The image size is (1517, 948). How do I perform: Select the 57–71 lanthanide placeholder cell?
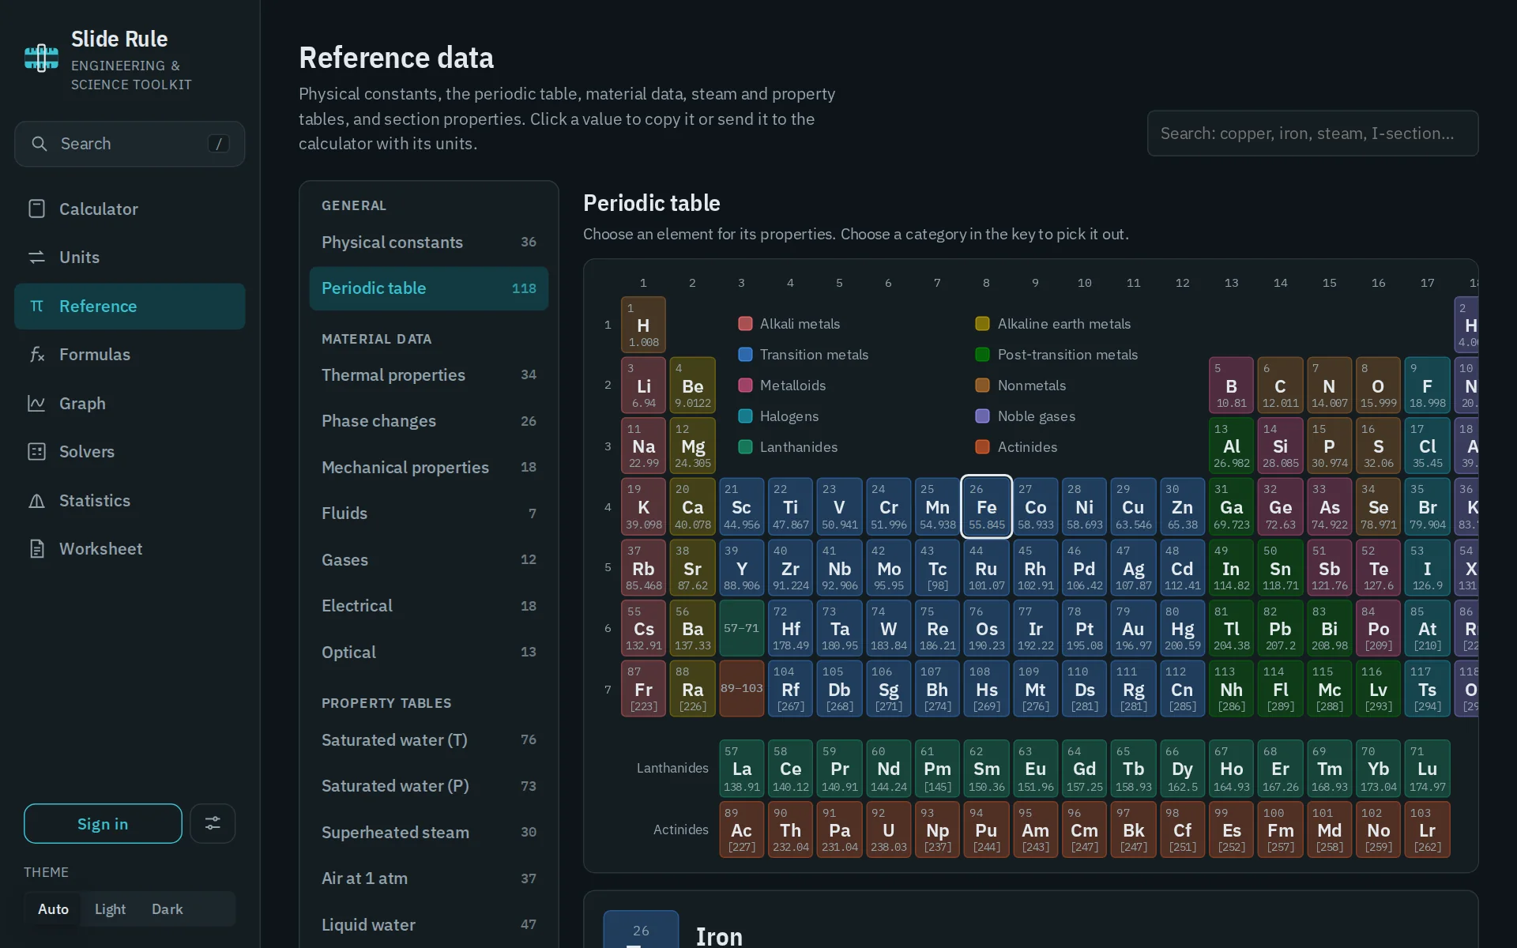[741, 628]
